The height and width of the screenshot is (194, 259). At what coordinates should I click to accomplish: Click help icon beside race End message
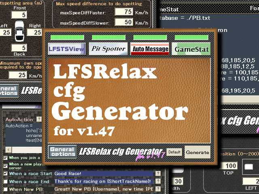[x=158, y=181]
